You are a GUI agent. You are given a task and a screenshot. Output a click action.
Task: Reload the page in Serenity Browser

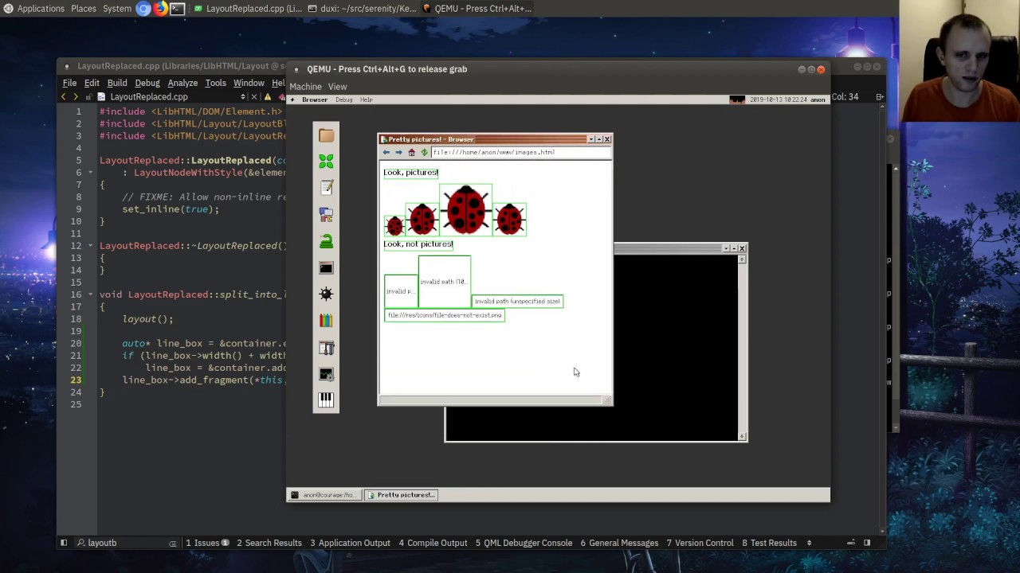click(x=424, y=152)
